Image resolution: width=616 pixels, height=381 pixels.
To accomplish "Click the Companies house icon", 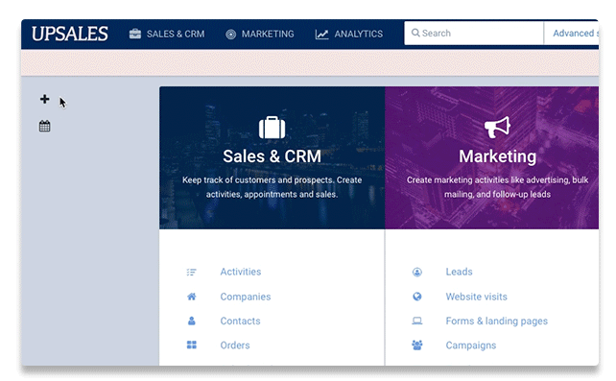I will [191, 297].
